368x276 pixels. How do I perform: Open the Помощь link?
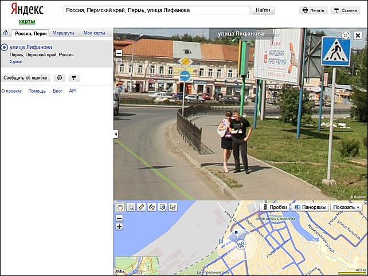tap(37, 91)
